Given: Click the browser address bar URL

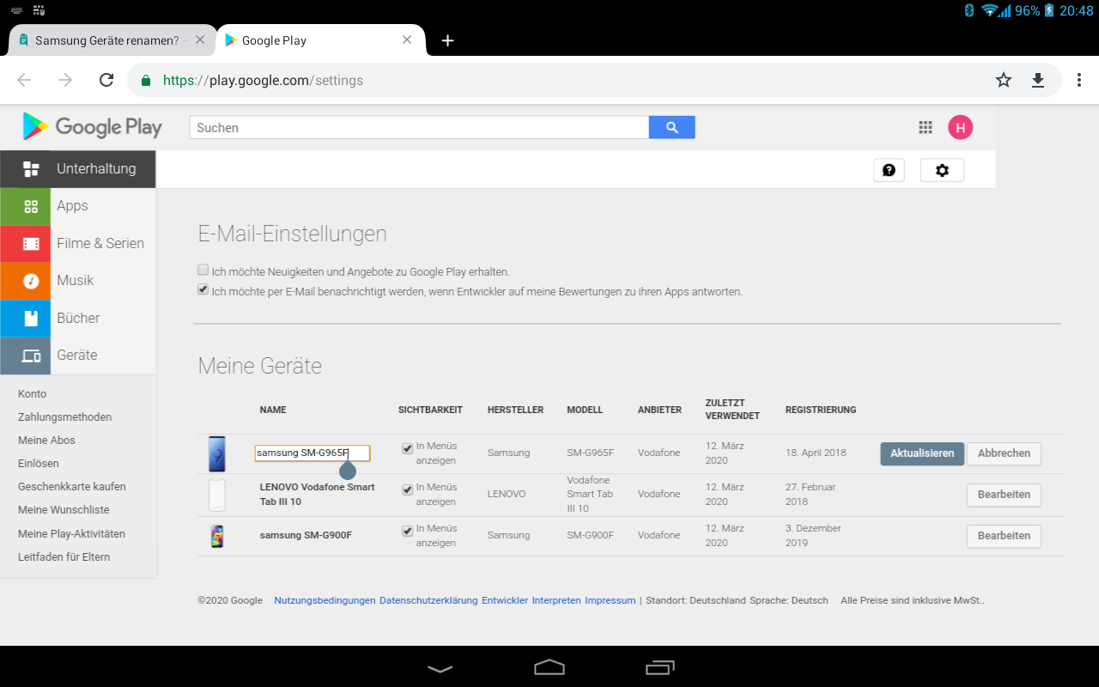Looking at the screenshot, I should pyautogui.click(x=263, y=80).
